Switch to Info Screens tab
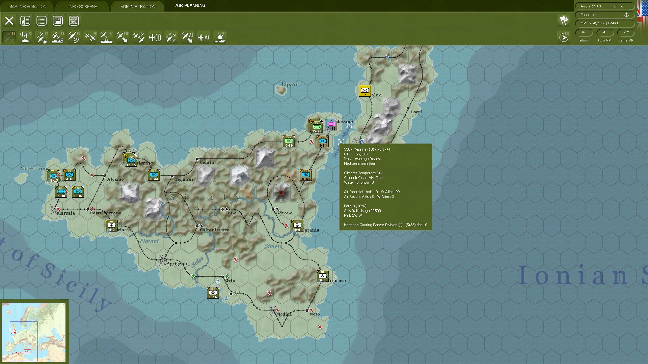648x364 pixels. pyautogui.click(x=83, y=6)
